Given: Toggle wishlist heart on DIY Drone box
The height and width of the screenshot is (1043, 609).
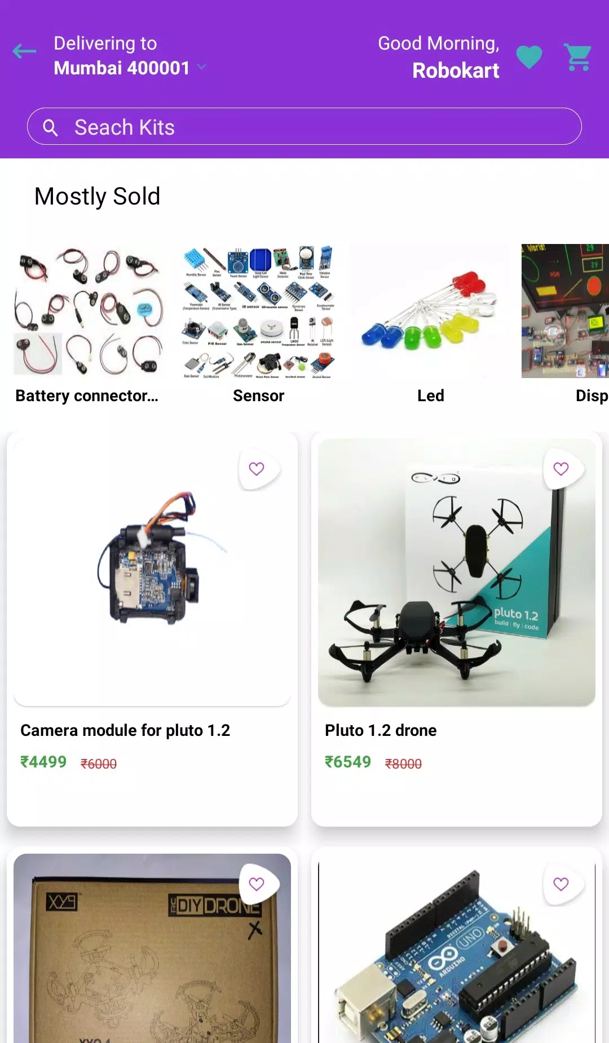Looking at the screenshot, I should click(x=257, y=884).
